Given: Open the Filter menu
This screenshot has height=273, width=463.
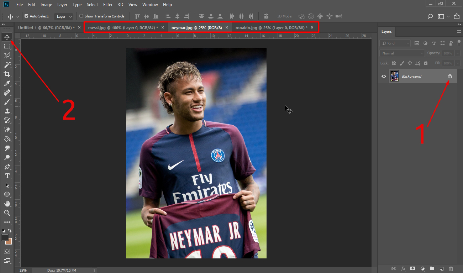Looking at the screenshot, I should pos(108,5).
